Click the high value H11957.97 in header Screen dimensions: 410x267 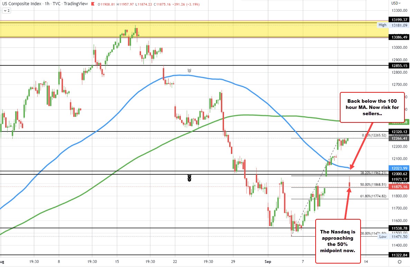pos(125,4)
